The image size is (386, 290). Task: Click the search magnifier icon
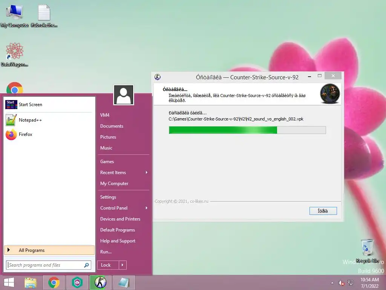pyautogui.click(x=86, y=265)
